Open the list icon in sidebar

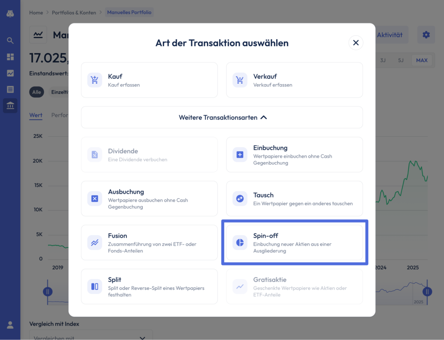tap(10, 89)
